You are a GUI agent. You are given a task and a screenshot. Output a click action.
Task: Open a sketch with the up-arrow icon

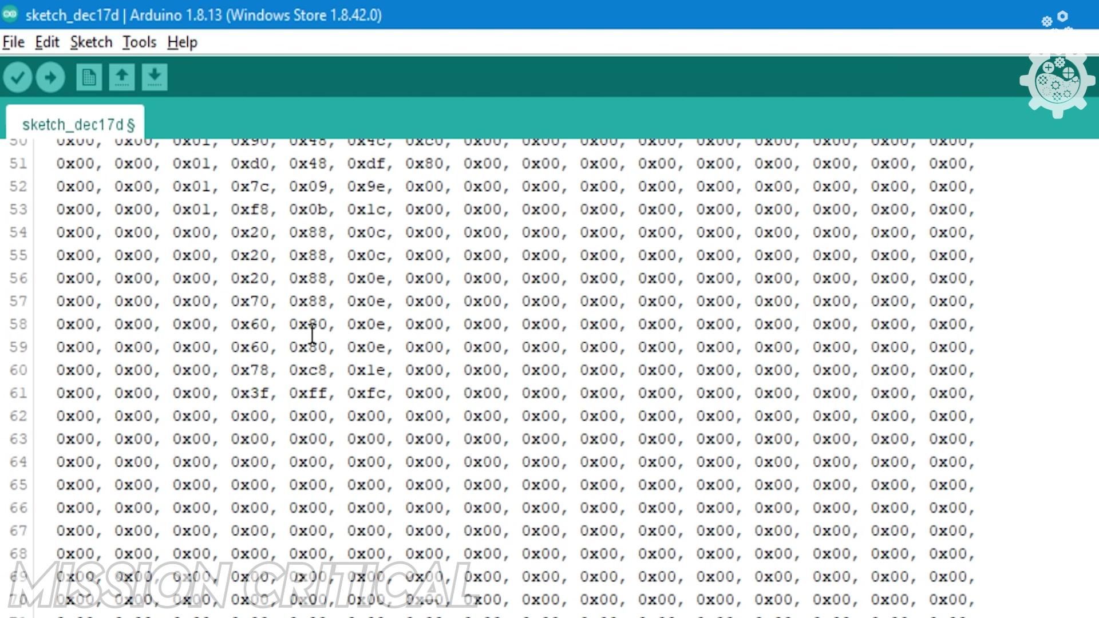pos(121,77)
